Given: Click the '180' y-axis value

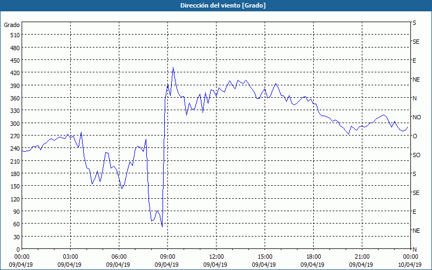Looking at the screenshot, I should click(x=15, y=174).
